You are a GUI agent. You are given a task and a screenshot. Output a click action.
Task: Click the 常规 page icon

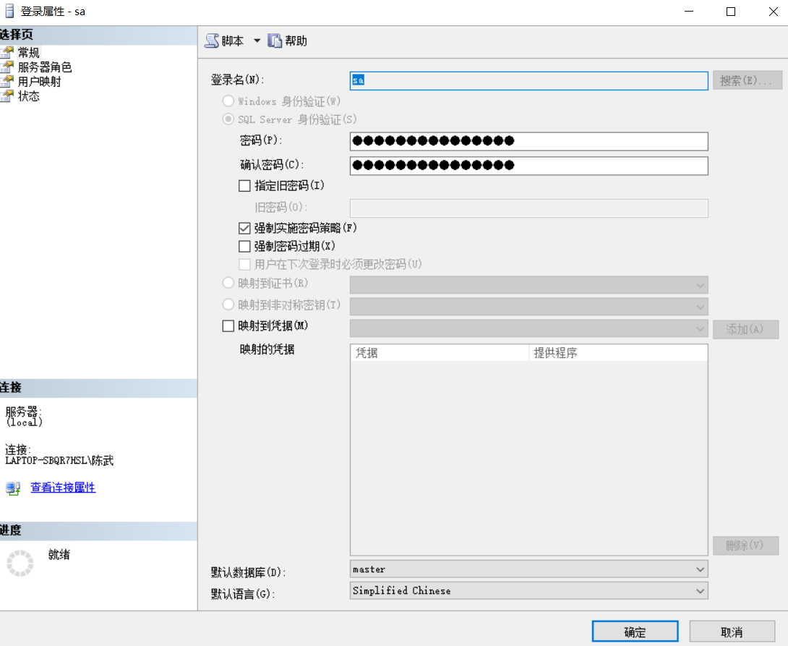[x=7, y=52]
